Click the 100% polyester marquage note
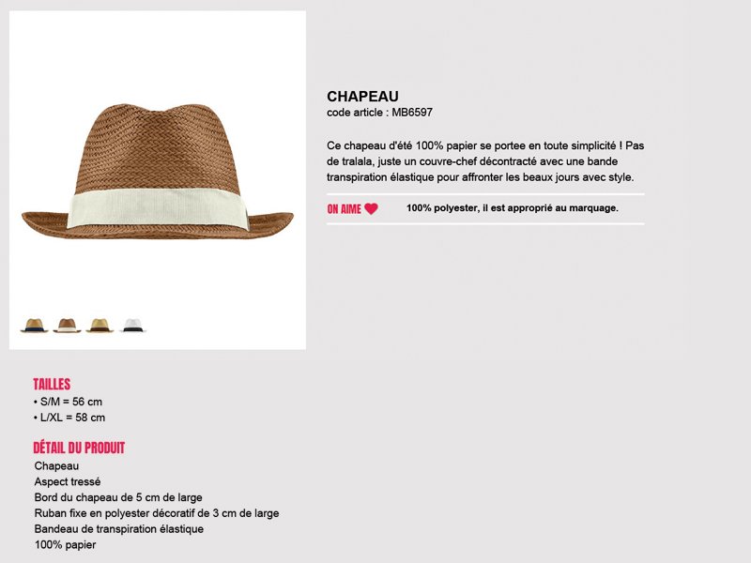The image size is (751, 563). pos(512,208)
